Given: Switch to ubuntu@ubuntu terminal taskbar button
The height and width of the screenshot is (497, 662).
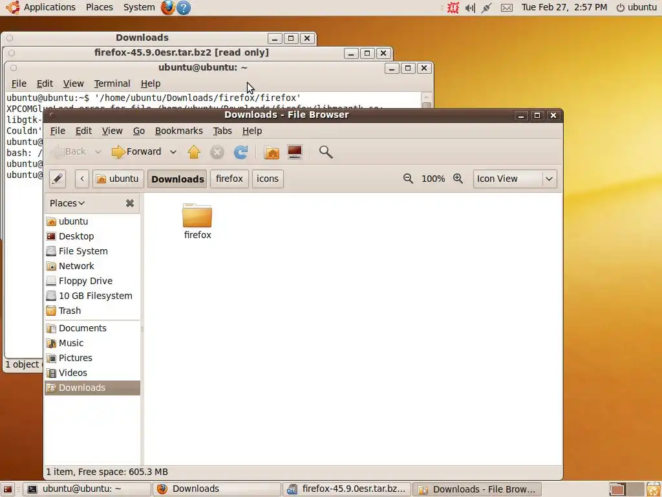Looking at the screenshot, I should click(87, 489).
